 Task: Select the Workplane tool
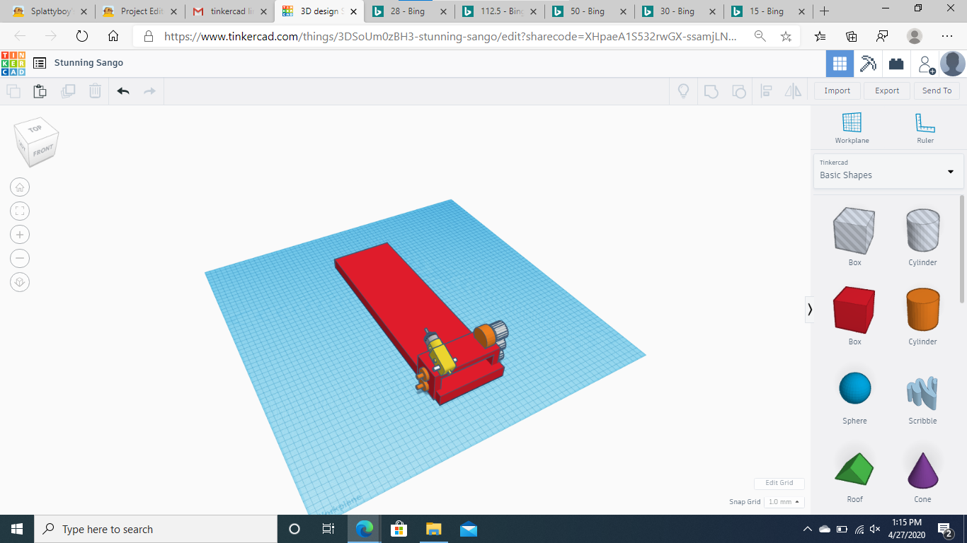point(852,128)
